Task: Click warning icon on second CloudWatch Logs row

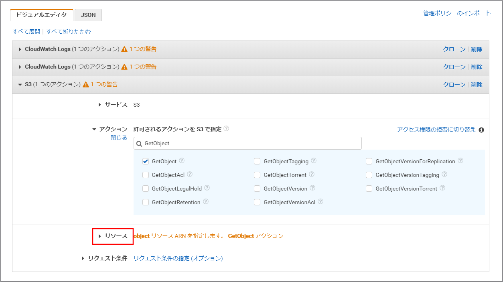Action: 124,67
